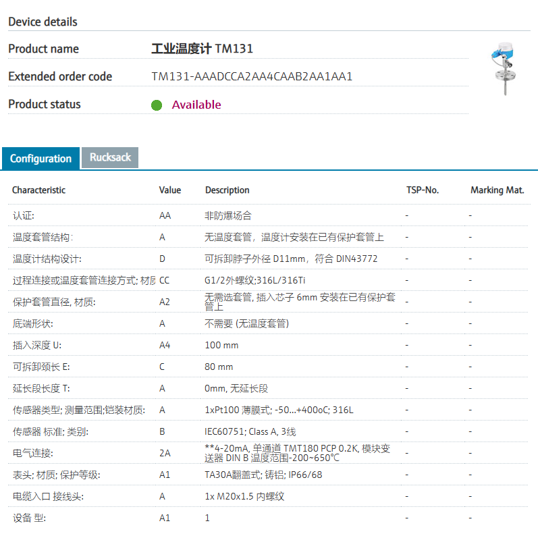Click the TSP-No. column header
Screen dimensions: 538x536
422,190
